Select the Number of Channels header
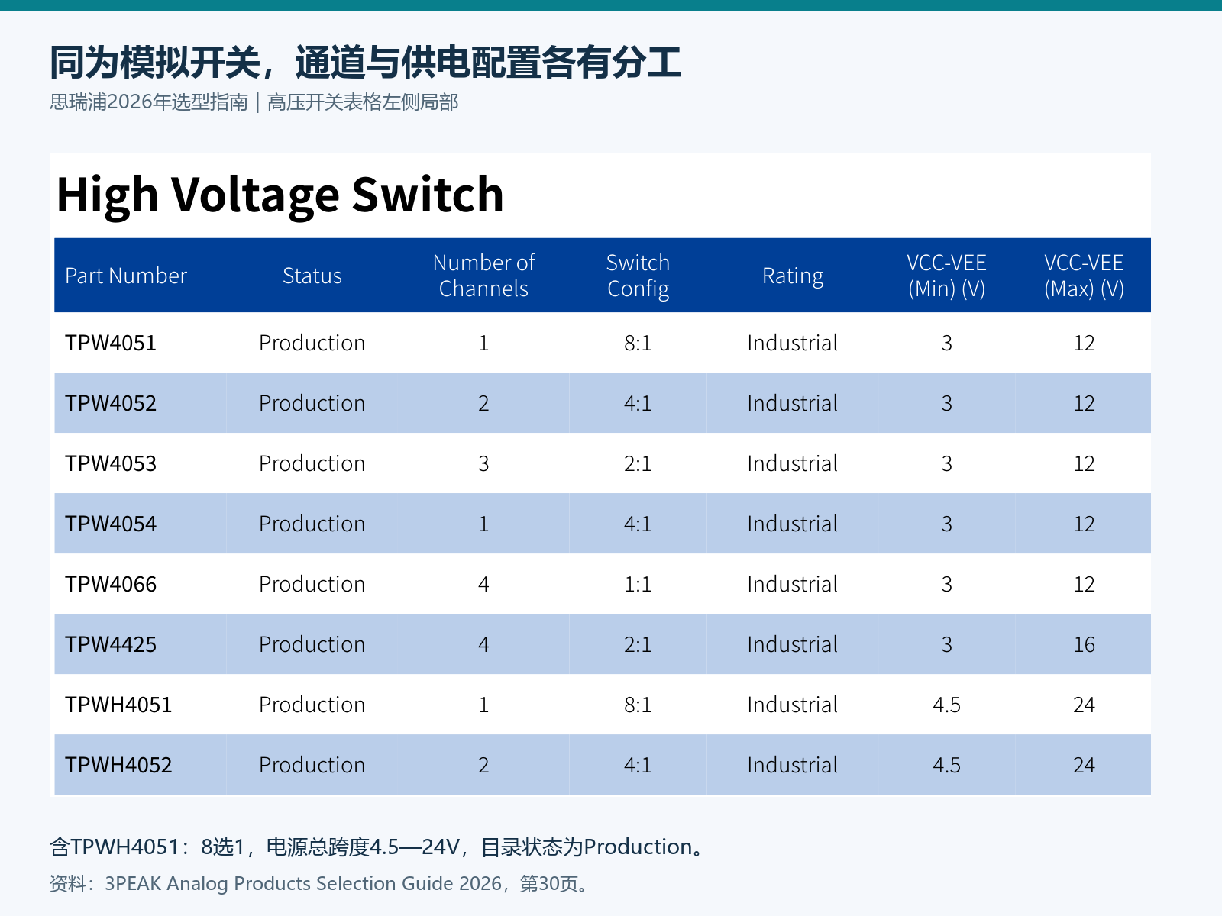 483,276
